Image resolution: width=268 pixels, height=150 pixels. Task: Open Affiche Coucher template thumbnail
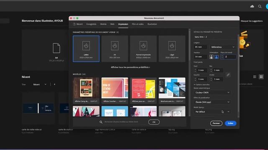[115, 88]
